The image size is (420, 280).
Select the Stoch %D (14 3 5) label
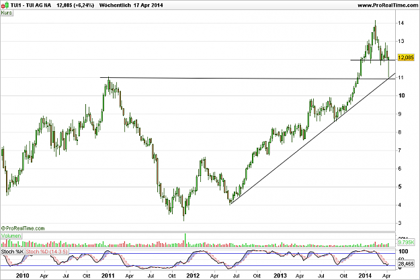click(x=46, y=252)
